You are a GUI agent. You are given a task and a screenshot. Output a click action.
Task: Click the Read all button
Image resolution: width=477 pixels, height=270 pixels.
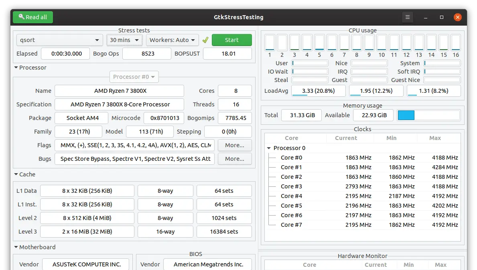tap(33, 17)
